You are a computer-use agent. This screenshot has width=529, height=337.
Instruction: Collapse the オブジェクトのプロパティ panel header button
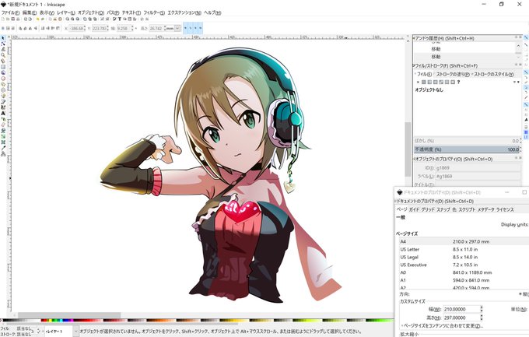[x=516, y=158]
